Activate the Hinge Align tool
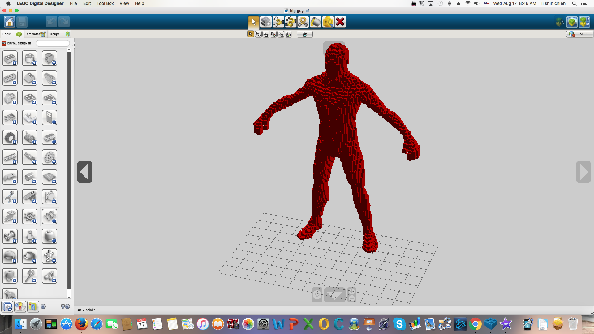 coord(291,22)
